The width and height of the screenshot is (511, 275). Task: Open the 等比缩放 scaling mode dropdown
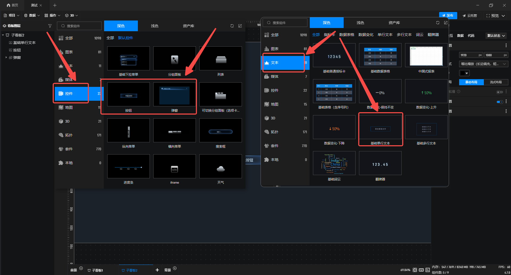(483, 64)
